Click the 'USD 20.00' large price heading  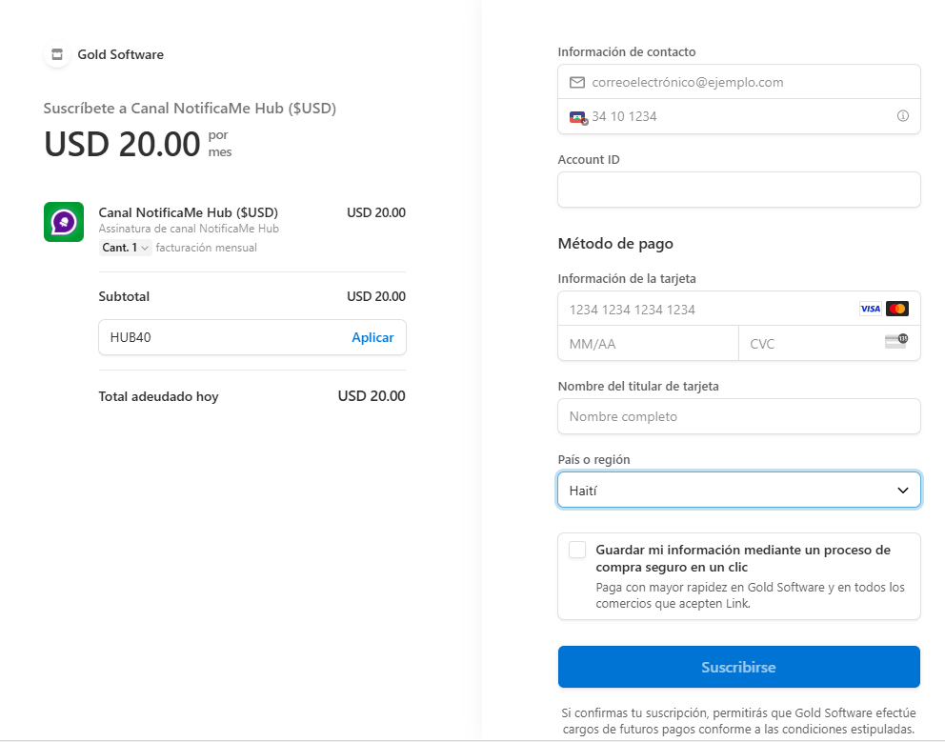pyautogui.click(x=122, y=144)
